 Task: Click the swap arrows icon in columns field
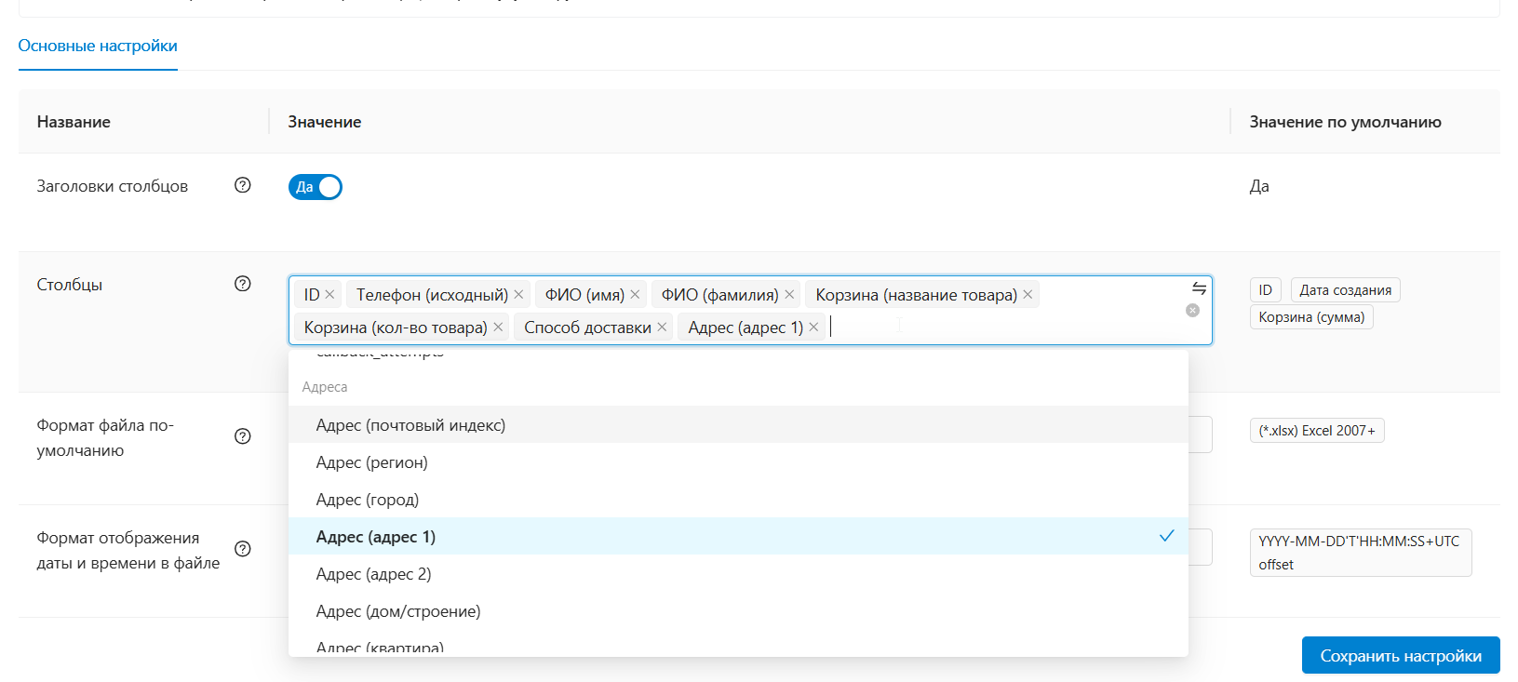[1199, 288]
